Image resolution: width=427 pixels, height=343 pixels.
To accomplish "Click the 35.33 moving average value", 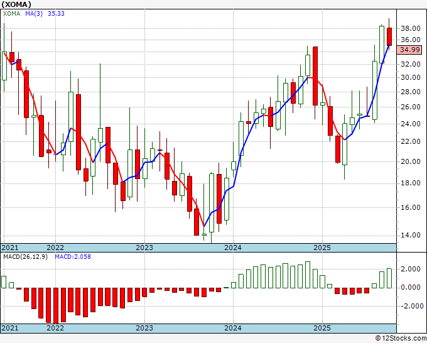I will [x=56, y=13].
